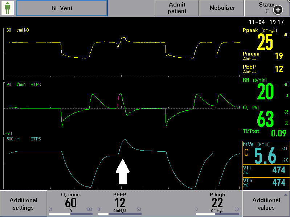Click the green patient category icon
290x217 pixels.
pyautogui.click(x=8, y=8)
